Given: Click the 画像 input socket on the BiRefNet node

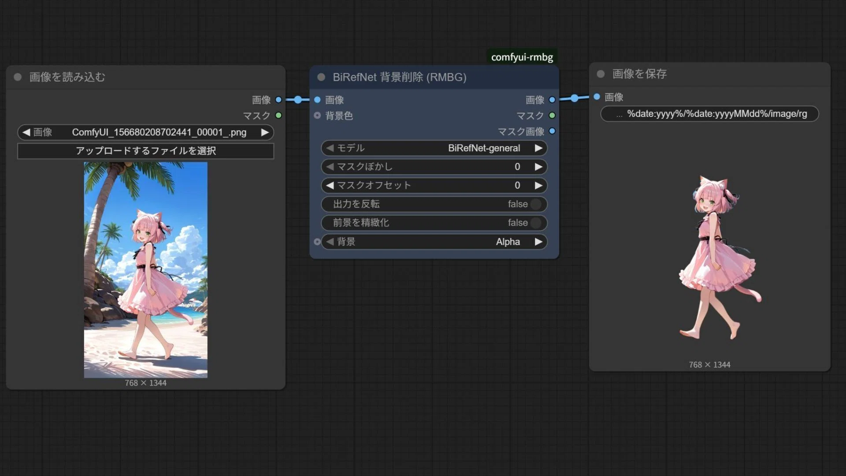Looking at the screenshot, I should (317, 100).
